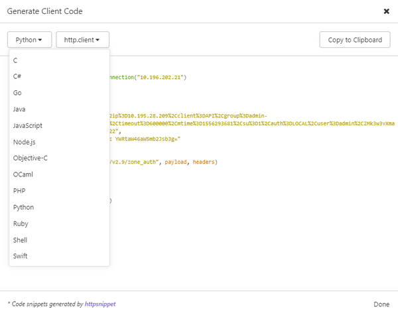Click the payload argument in code

pos(176,162)
